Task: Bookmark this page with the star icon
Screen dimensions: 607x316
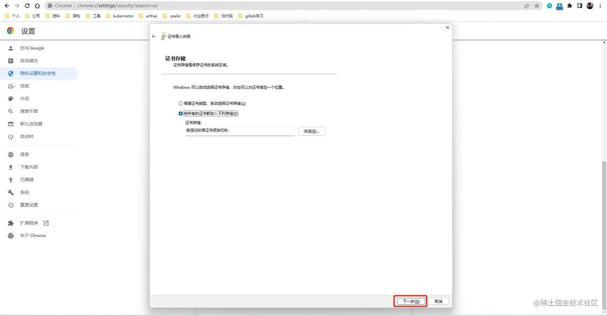Action: (x=537, y=6)
